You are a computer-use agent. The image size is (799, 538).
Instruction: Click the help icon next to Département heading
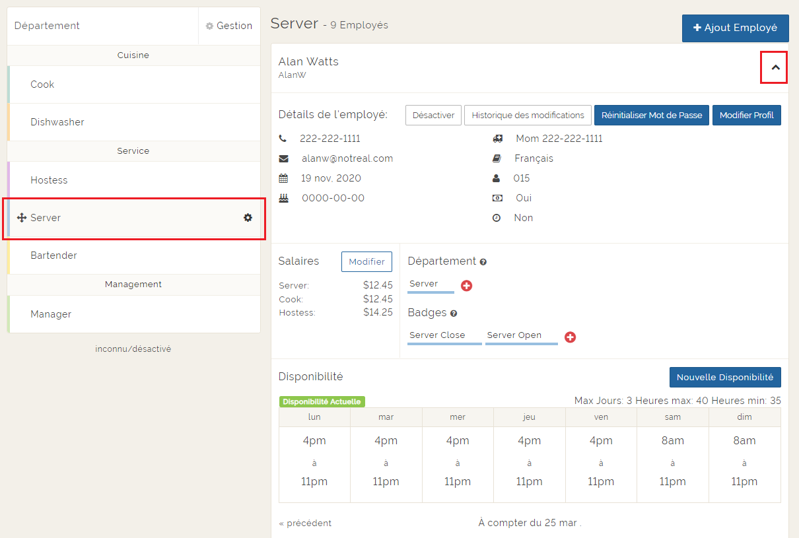(x=483, y=262)
